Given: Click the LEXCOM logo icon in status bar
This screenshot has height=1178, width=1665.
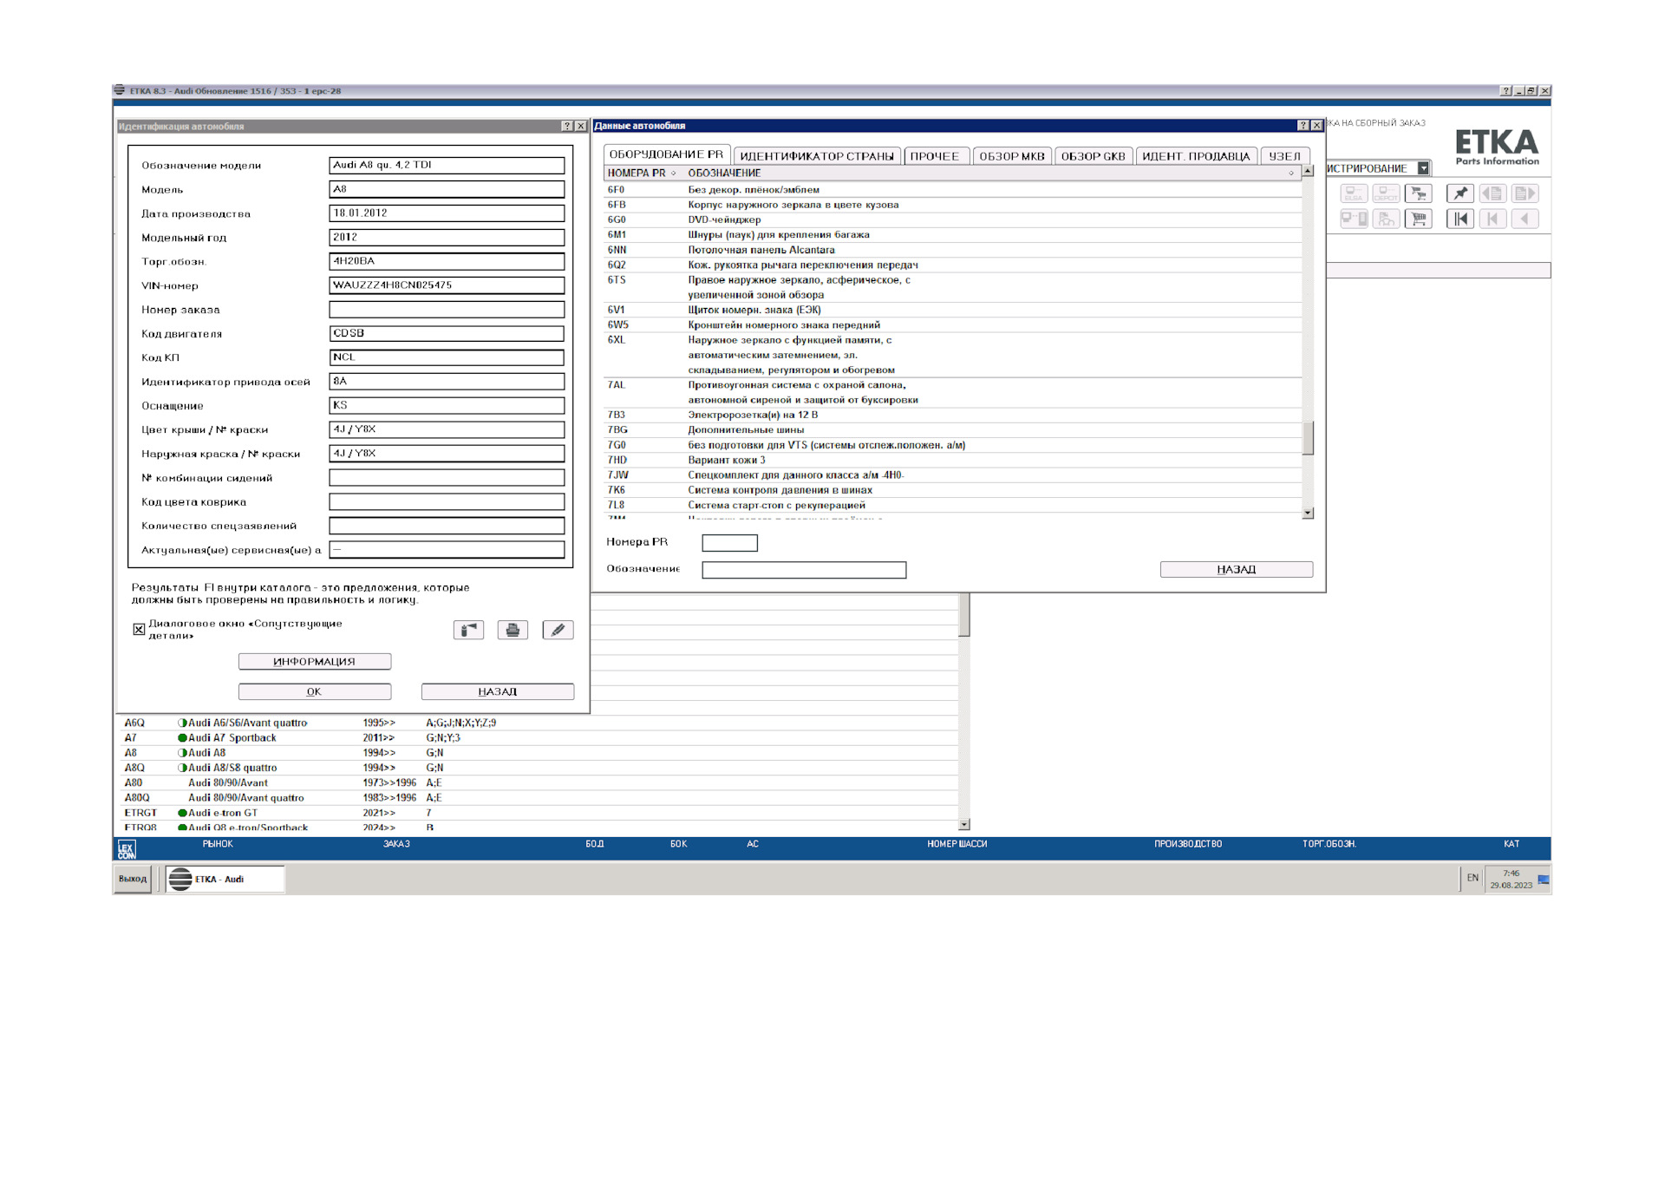Looking at the screenshot, I should pyautogui.click(x=127, y=849).
